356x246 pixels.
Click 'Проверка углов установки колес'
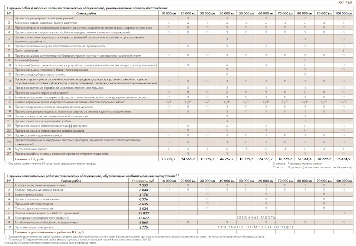[x=37, y=199]
